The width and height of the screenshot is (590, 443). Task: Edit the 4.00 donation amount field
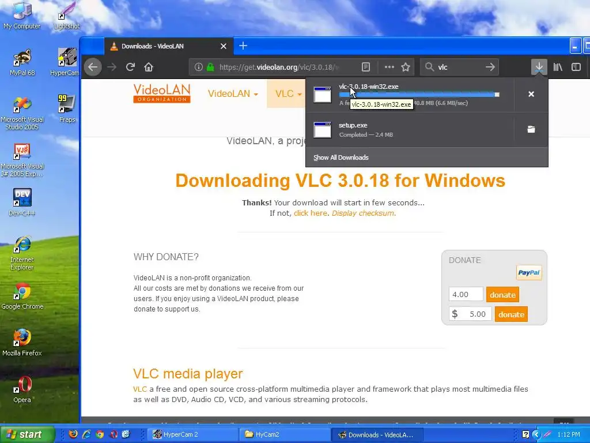click(466, 294)
